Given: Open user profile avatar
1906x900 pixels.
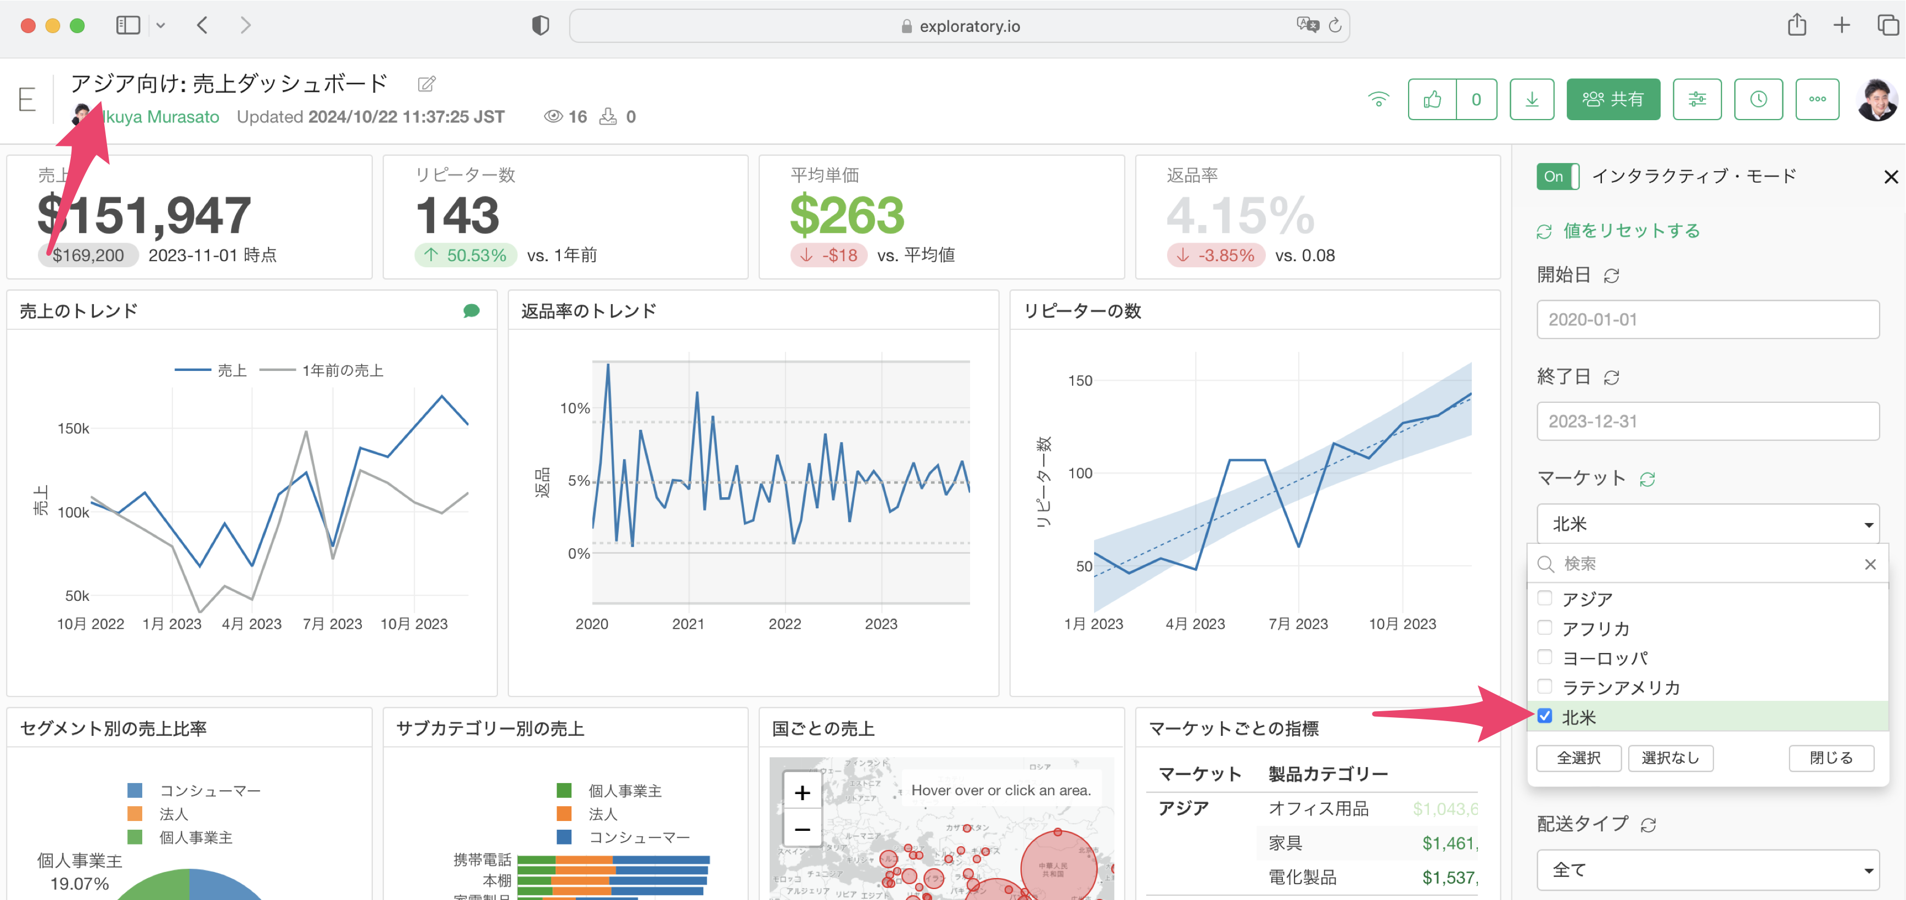Looking at the screenshot, I should click(1877, 99).
